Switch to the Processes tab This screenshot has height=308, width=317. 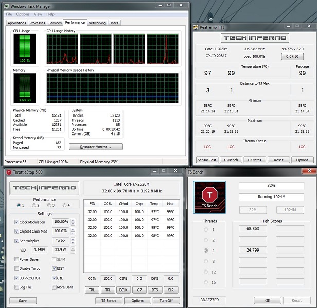click(37, 23)
